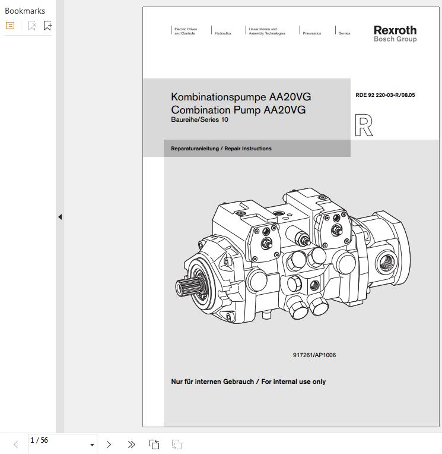Click Reparaturanleitung / Repair Instructions heading
This screenshot has height=454, width=442.
(221, 149)
